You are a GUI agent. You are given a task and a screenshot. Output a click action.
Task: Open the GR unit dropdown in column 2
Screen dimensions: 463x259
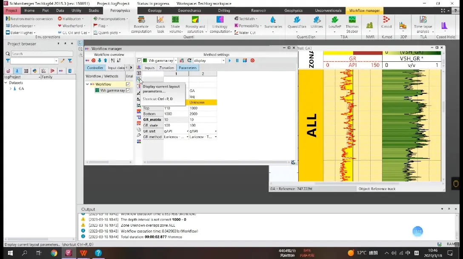tap(216, 131)
